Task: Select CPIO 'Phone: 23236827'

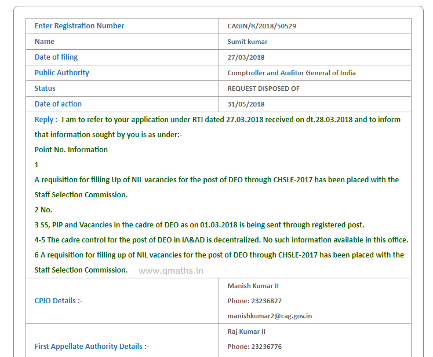Action: (x=254, y=301)
